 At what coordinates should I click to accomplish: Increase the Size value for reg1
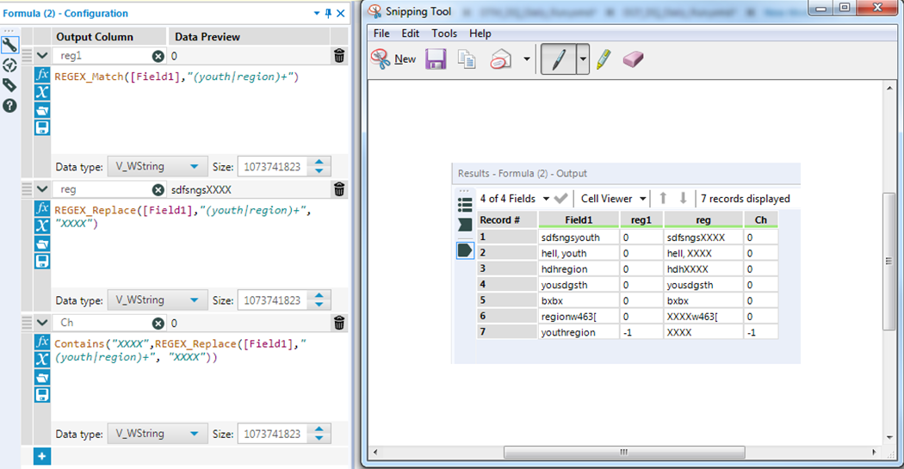click(x=319, y=162)
